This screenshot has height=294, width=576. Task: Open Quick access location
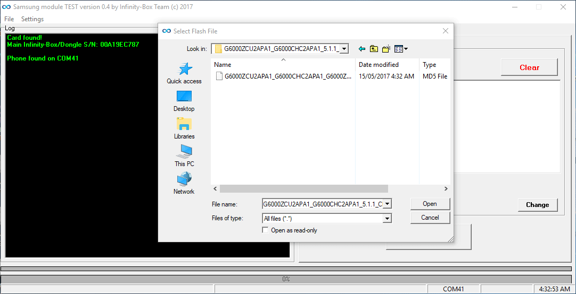[184, 73]
